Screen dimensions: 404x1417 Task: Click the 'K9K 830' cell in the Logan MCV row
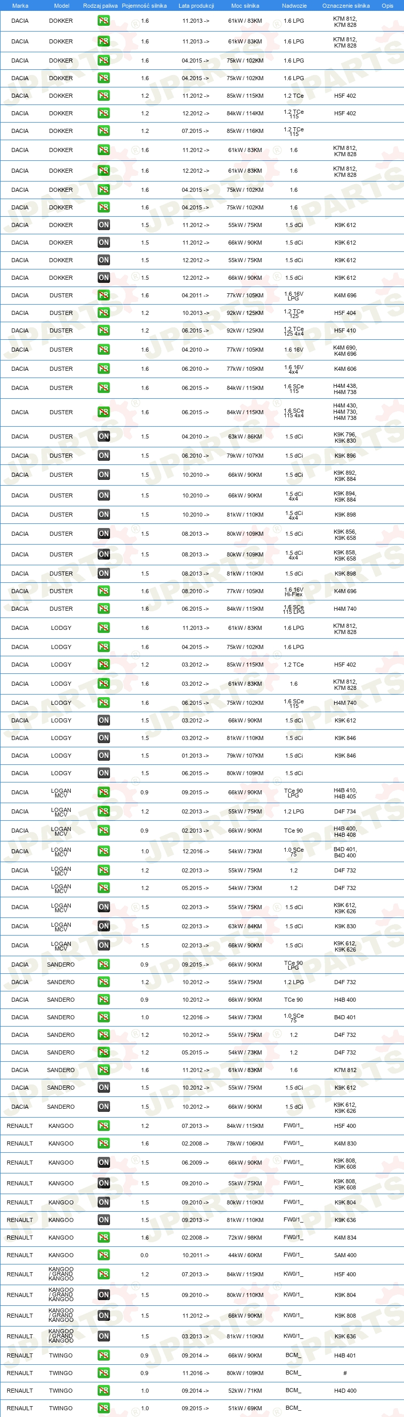click(x=345, y=926)
